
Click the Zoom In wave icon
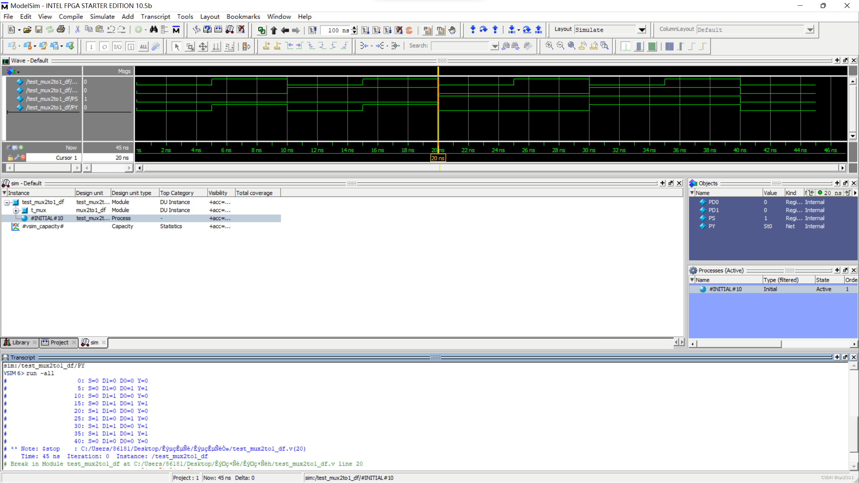point(549,46)
